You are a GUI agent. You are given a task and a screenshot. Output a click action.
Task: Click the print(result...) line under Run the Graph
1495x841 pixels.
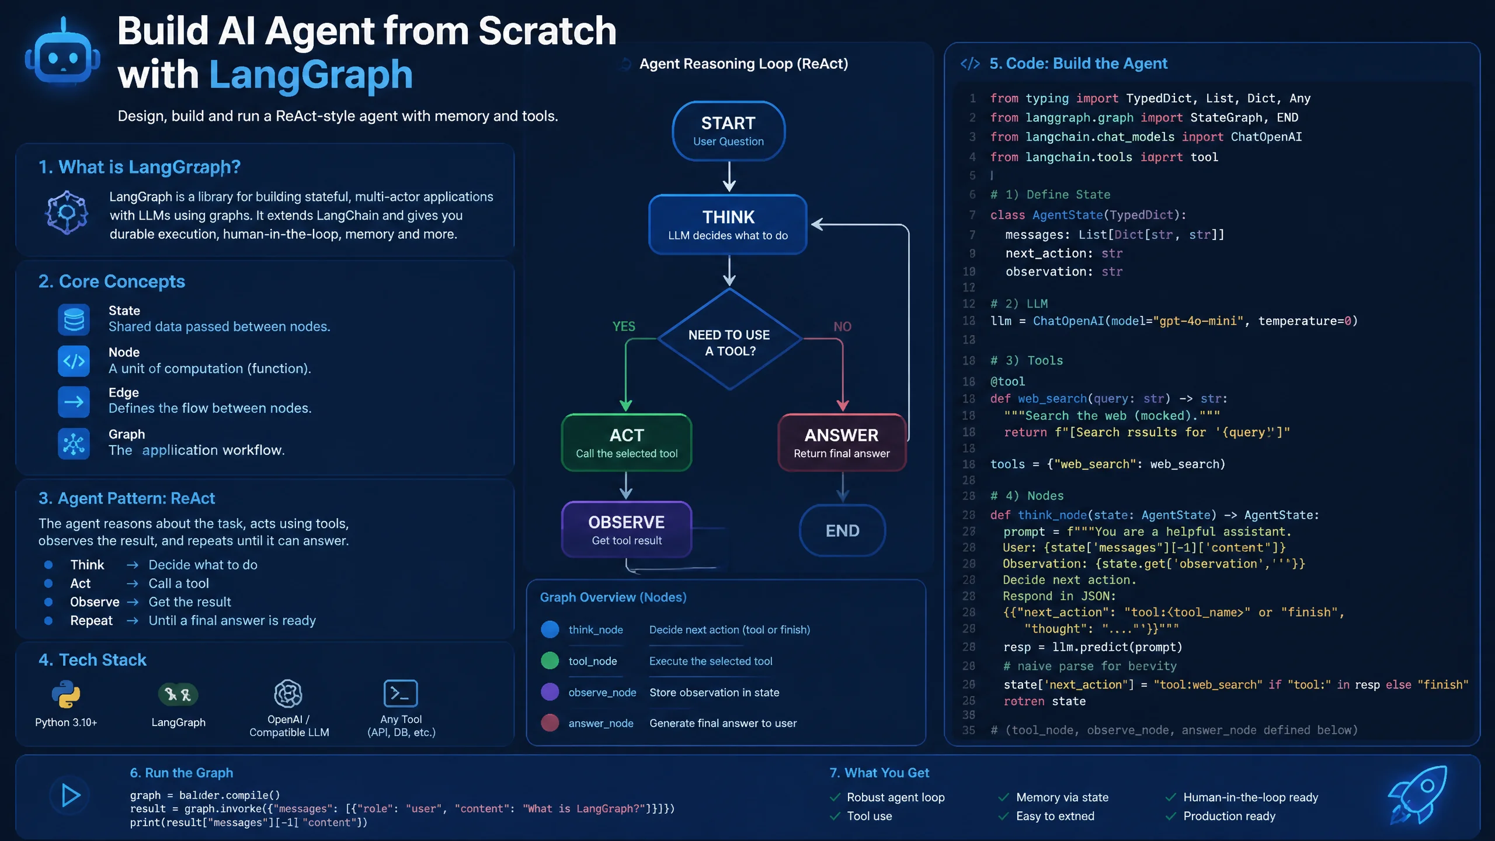coord(249,823)
